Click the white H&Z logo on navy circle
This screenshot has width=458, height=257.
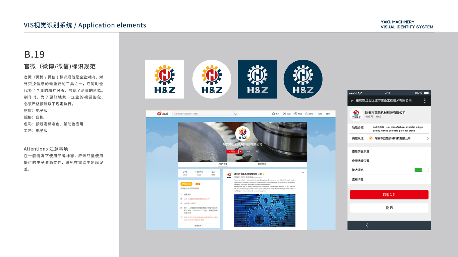pyautogui.click(x=303, y=79)
